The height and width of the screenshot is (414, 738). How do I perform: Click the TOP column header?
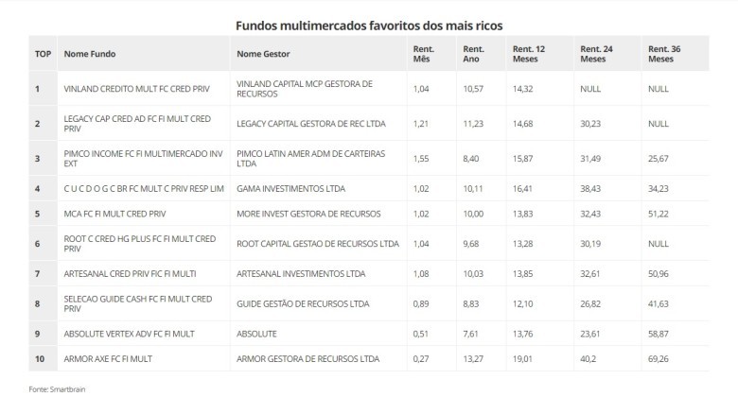[x=43, y=54]
